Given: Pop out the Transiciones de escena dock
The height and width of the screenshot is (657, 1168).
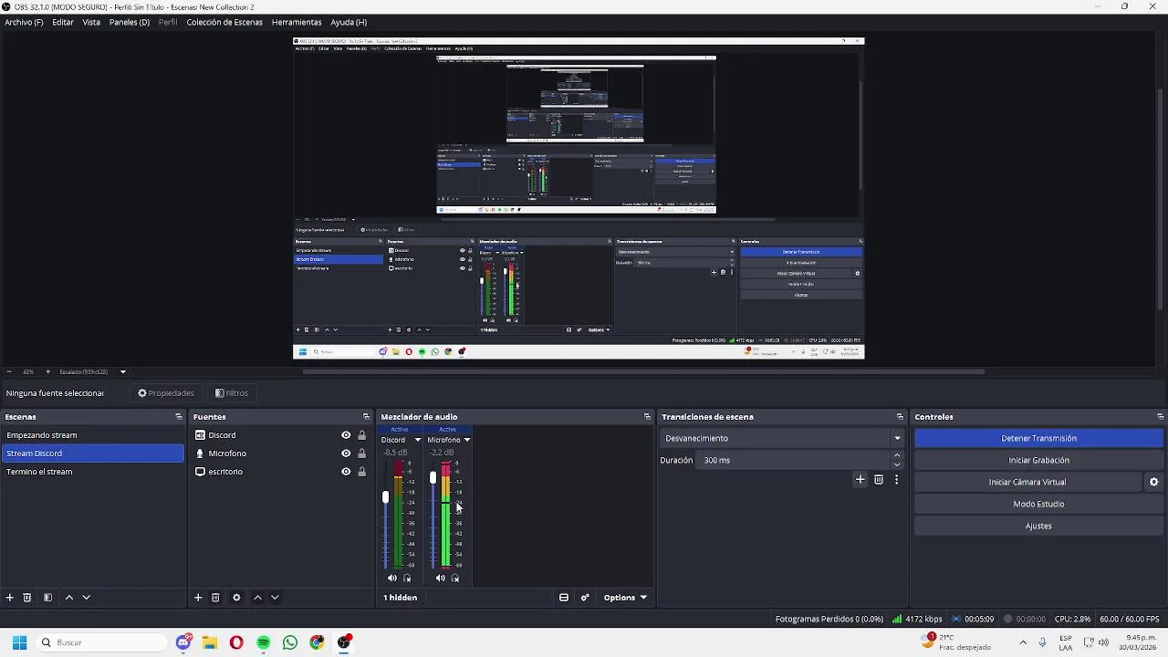Looking at the screenshot, I should click(x=900, y=417).
